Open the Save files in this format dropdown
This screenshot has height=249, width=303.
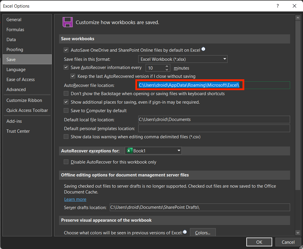[183, 59]
